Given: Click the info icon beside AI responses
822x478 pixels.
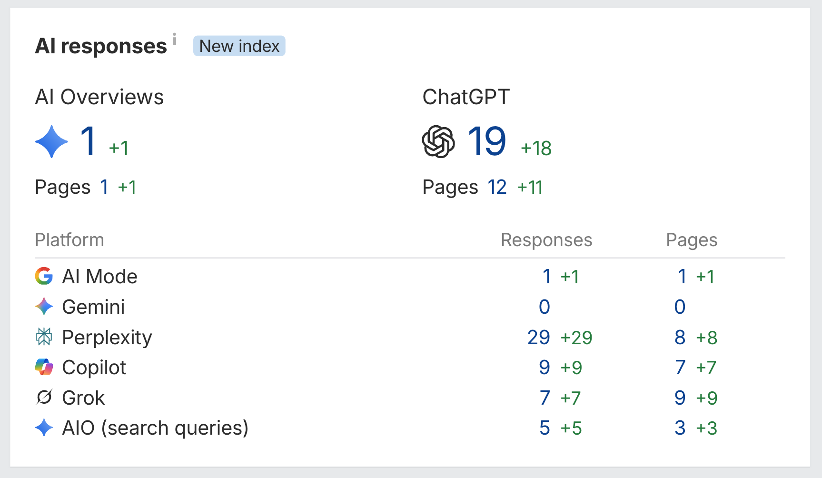Looking at the screenshot, I should click(175, 39).
